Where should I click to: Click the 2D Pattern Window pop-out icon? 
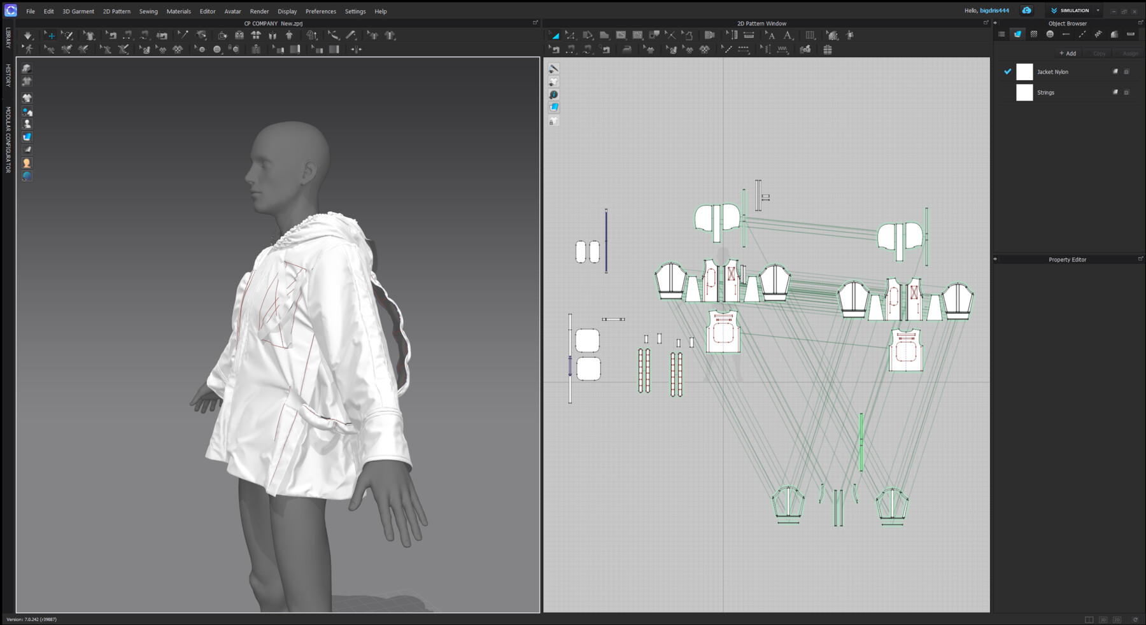(986, 21)
